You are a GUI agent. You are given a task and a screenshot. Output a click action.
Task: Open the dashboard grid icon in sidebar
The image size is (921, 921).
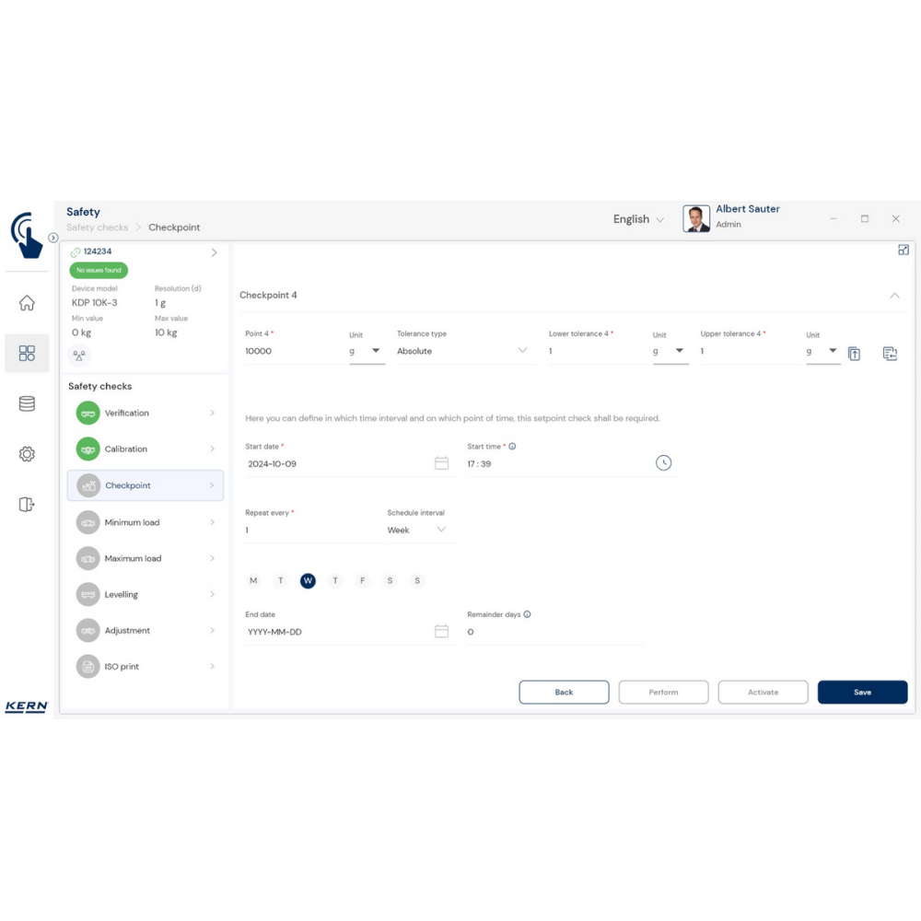click(x=27, y=354)
